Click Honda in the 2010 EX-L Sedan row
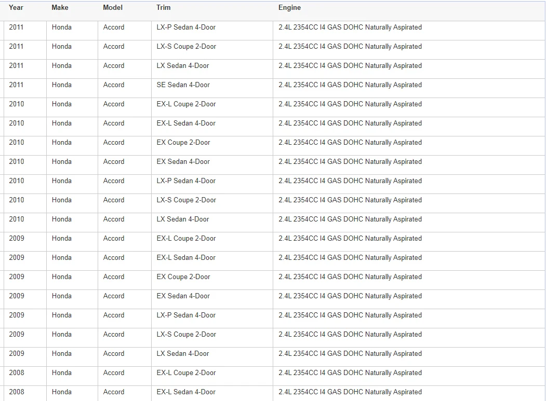The width and height of the screenshot is (547, 401). point(62,123)
